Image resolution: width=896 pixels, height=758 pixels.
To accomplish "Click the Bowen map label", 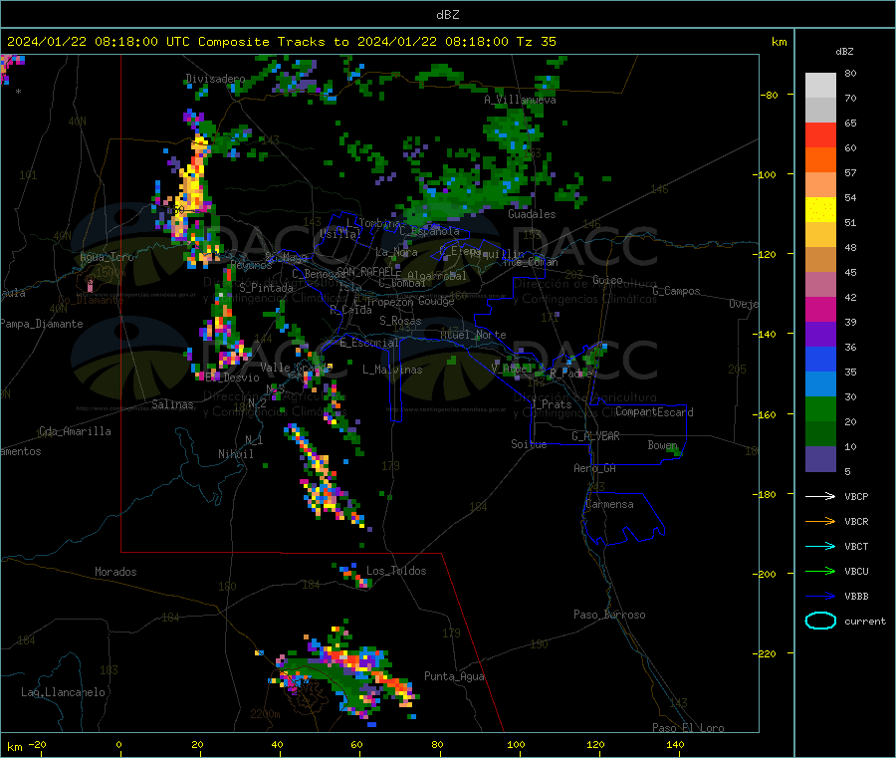I will tap(663, 445).
